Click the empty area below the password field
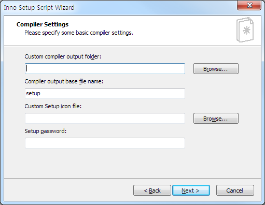 coord(132,163)
